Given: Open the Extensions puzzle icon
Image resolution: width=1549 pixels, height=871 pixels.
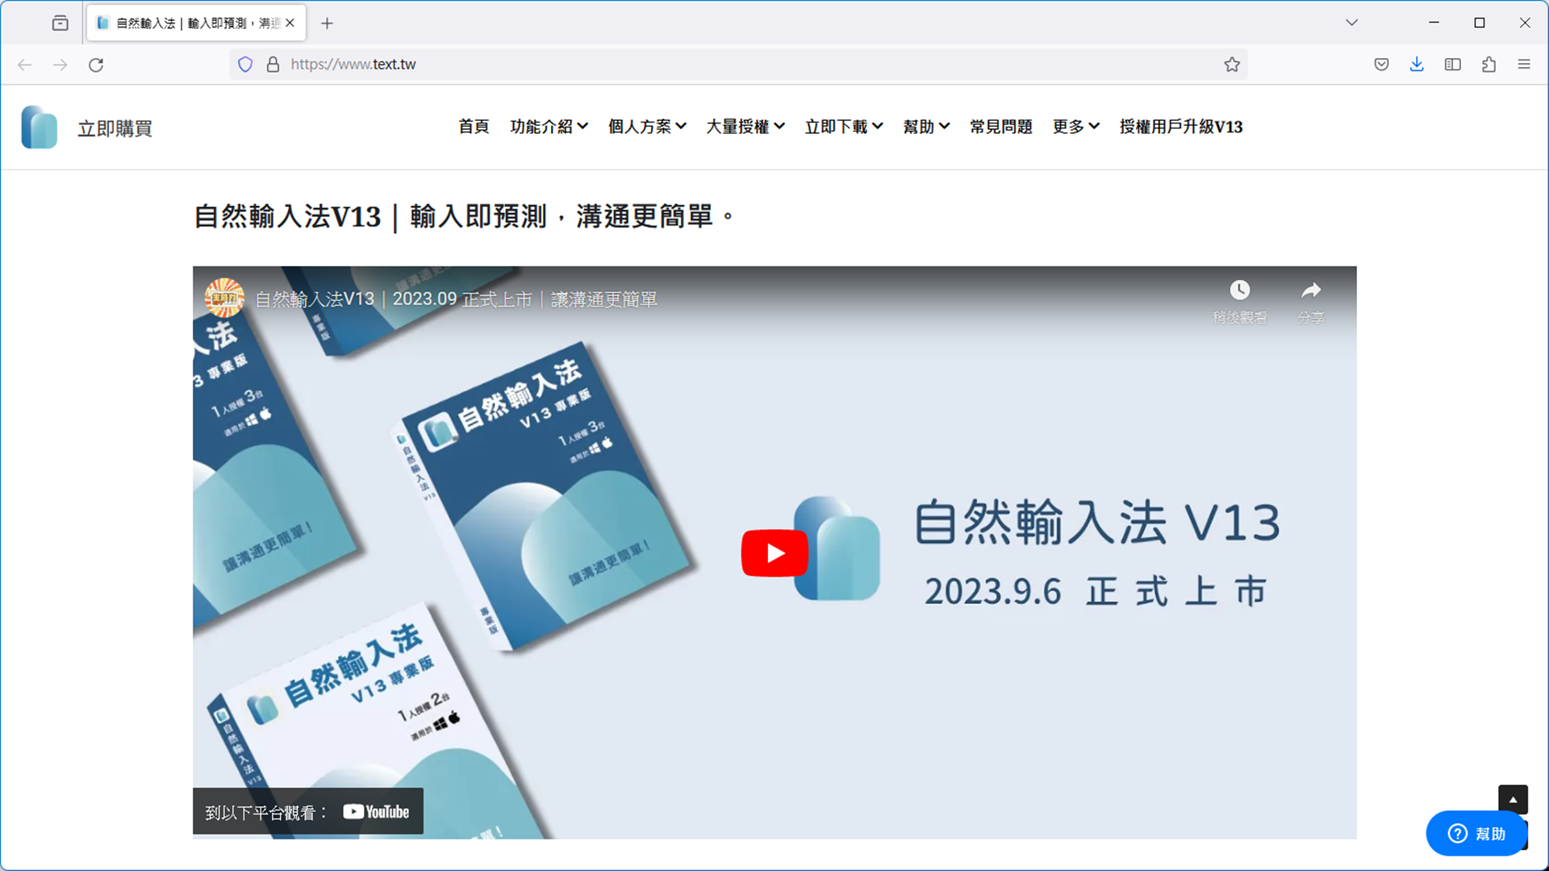Looking at the screenshot, I should (1488, 65).
